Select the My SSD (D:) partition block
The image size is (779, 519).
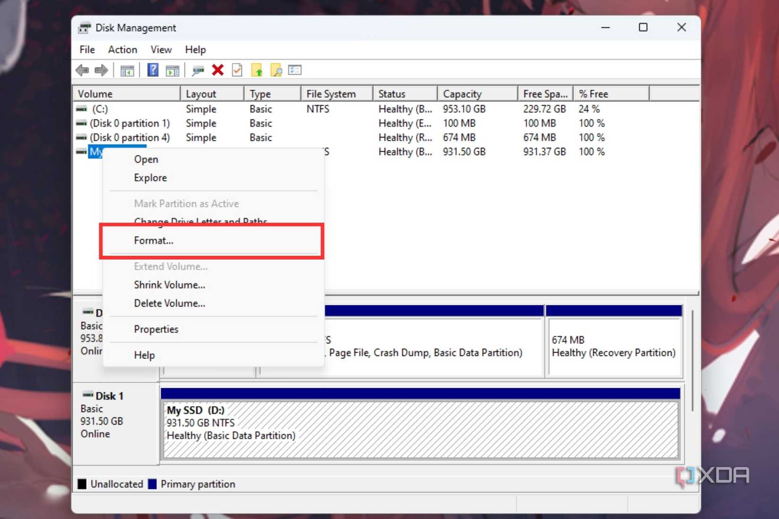click(x=421, y=429)
